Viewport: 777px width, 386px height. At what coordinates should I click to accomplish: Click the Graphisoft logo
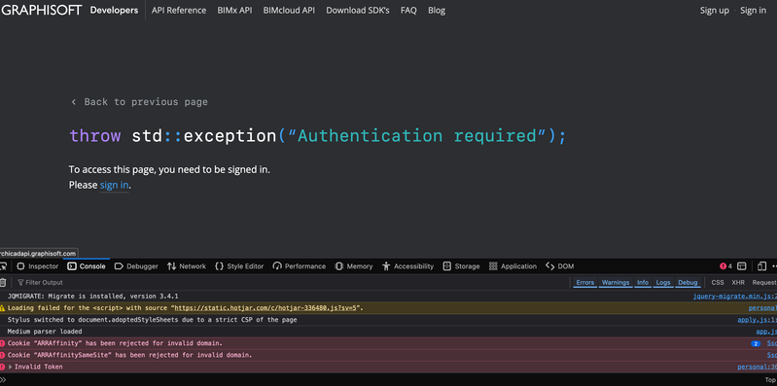(x=41, y=10)
